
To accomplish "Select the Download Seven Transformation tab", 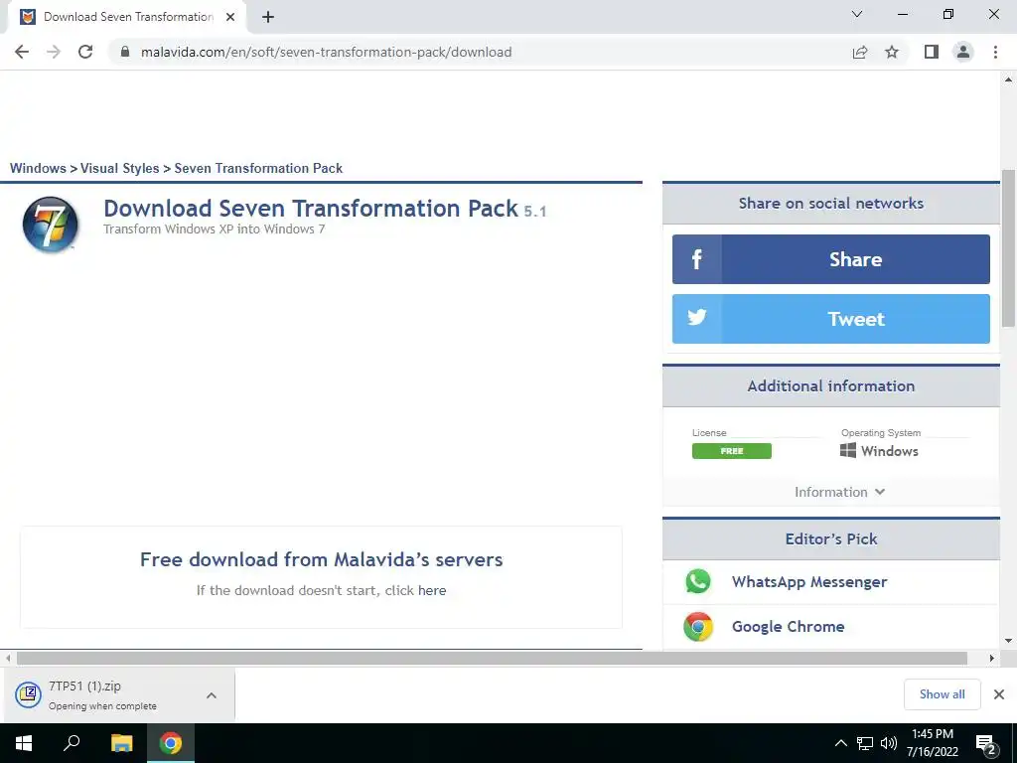I will tap(126, 17).
